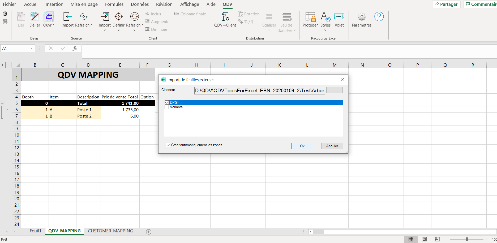
Task: Switch to Normal view in status bar
Action: coord(411,239)
